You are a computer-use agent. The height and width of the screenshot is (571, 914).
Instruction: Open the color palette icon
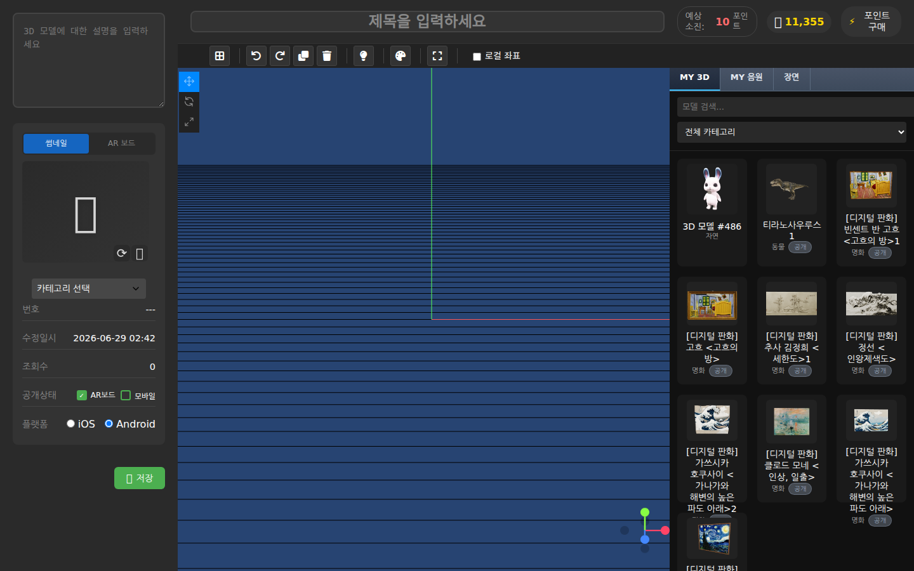[x=401, y=56]
